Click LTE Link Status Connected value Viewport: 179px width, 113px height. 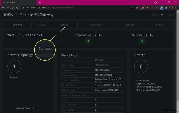click(x=107, y=85)
